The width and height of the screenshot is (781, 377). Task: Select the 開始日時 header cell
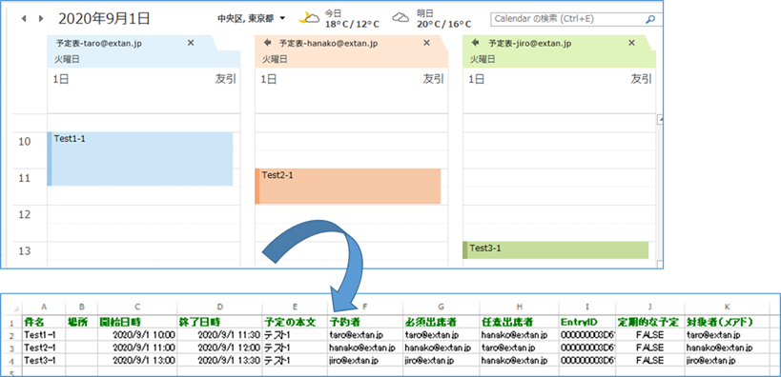coord(137,323)
